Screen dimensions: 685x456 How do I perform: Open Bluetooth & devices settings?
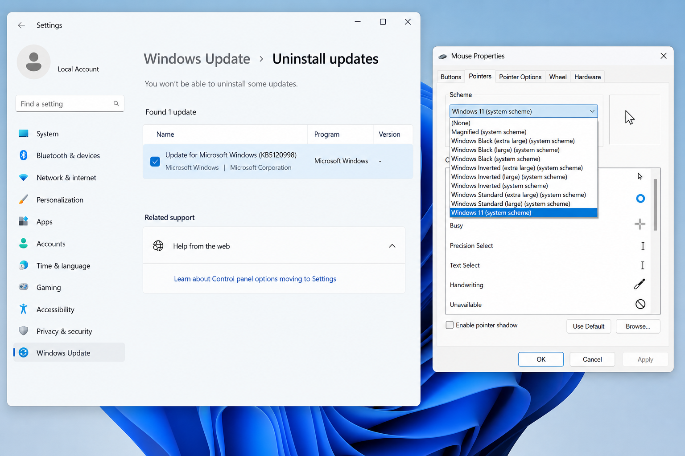[69, 155]
